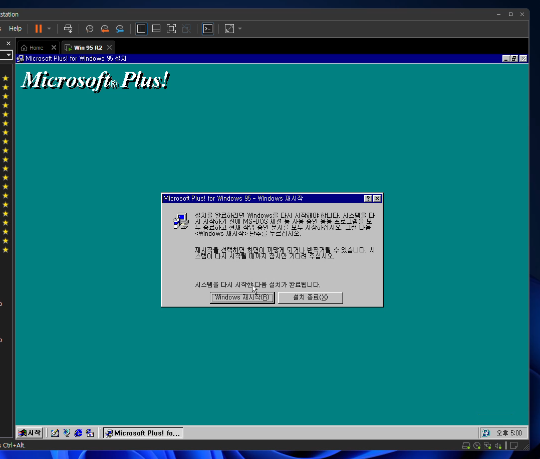The width and height of the screenshot is (540, 459).
Task: Click the Windows 재시작(R) button
Action: (x=242, y=297)
